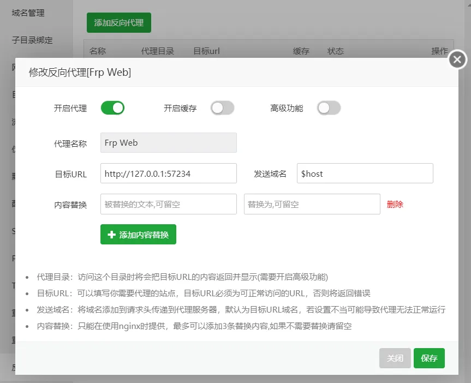Click the green 保存 button
471x383 pixels.
pos(429,358)
